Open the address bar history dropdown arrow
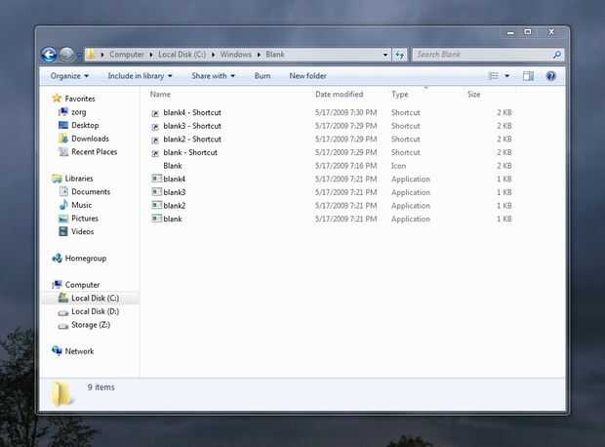605x447 pixels. [x=385, y=55]
